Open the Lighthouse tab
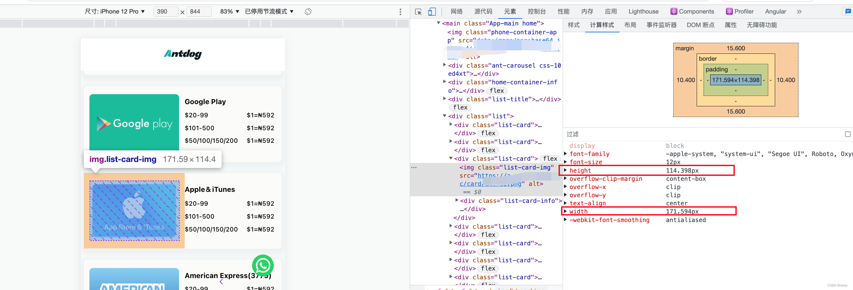 pos(643,12)
